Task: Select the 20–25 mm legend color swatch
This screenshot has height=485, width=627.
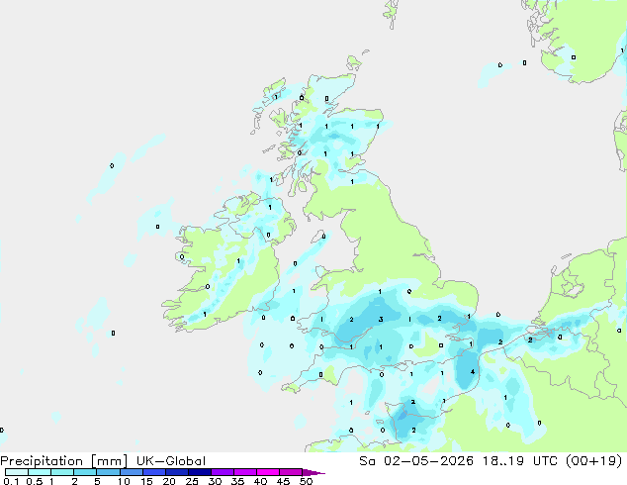Action: [x=177, y=472]
